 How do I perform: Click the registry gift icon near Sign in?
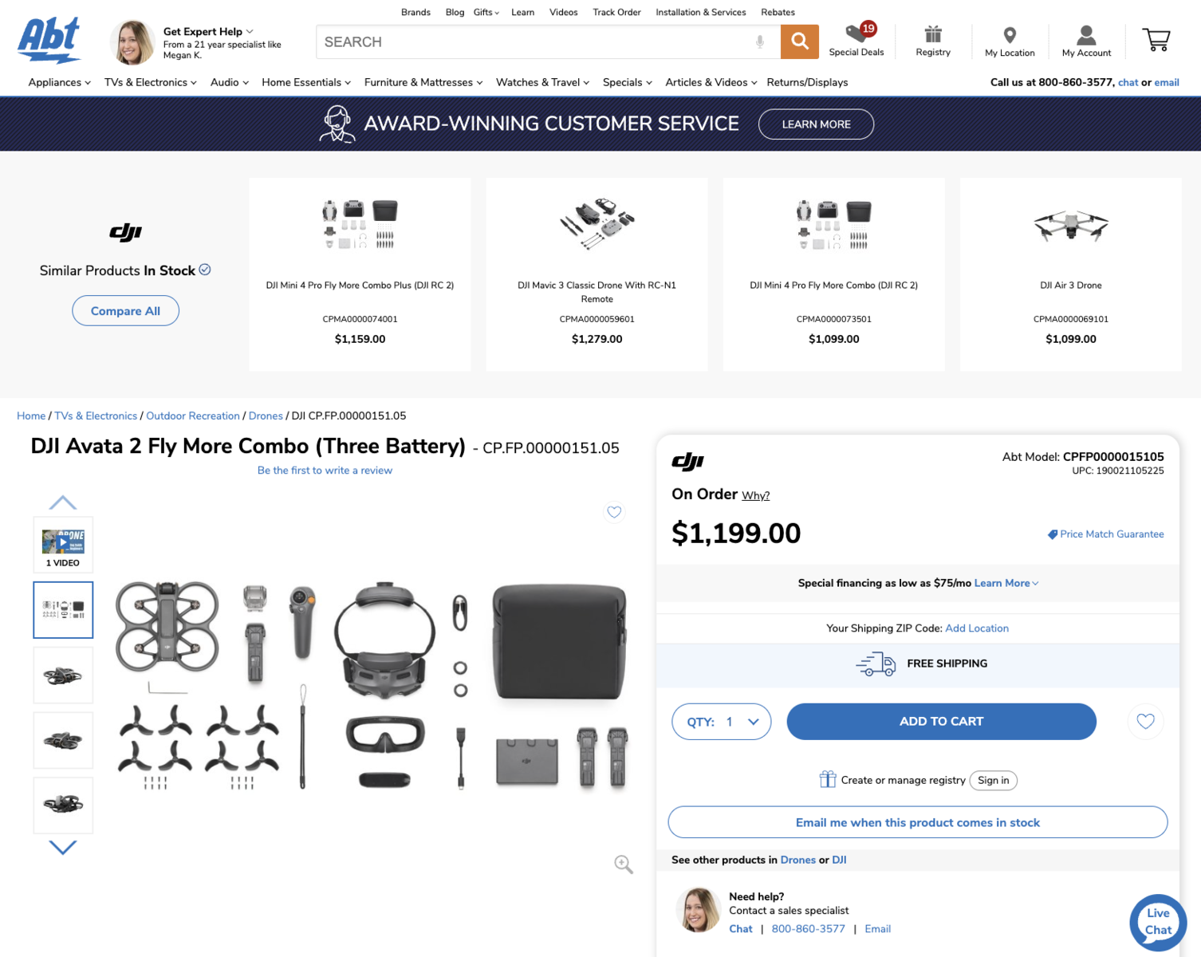828,779
